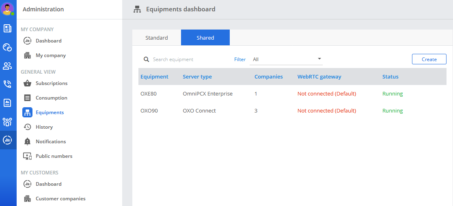The height and width of the screenshot is (206, 453).
Task: Open the user avatar profile
Action: coord(7,8)
